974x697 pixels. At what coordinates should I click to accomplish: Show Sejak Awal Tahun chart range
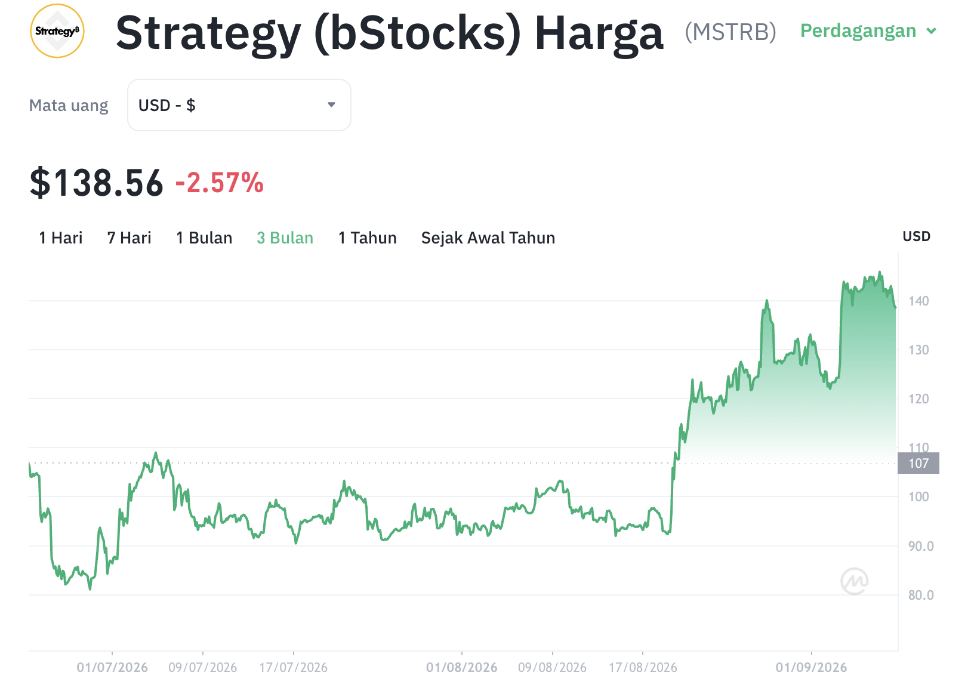tap(488, 238)
